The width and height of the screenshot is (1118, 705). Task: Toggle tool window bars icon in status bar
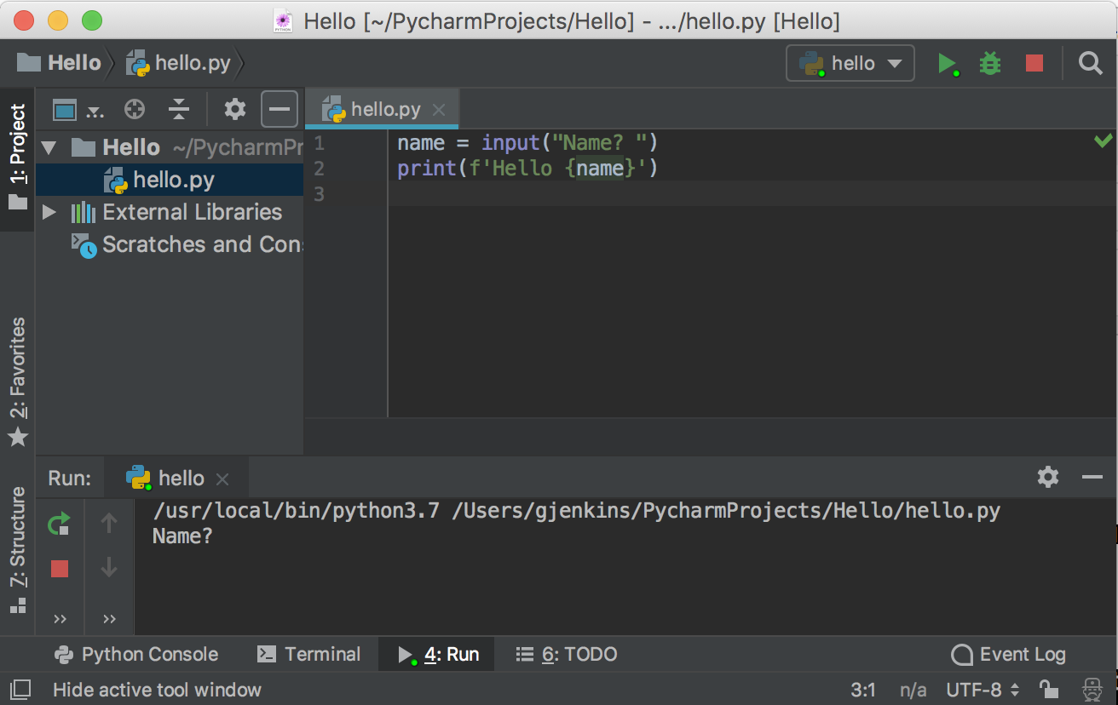click(20, 689)
